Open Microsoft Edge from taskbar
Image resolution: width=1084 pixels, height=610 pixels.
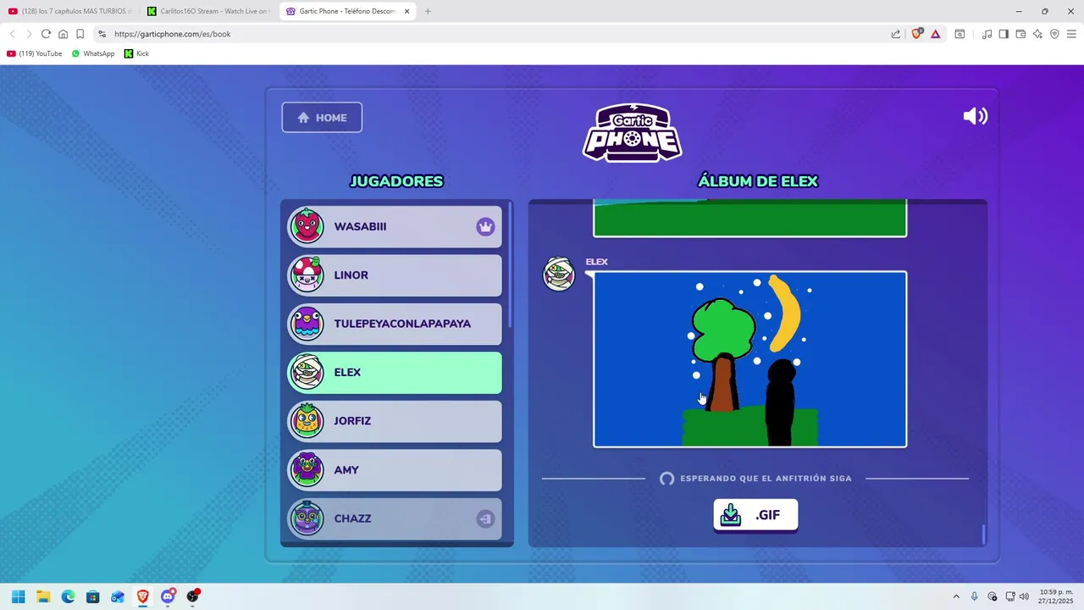click(68, 596)
